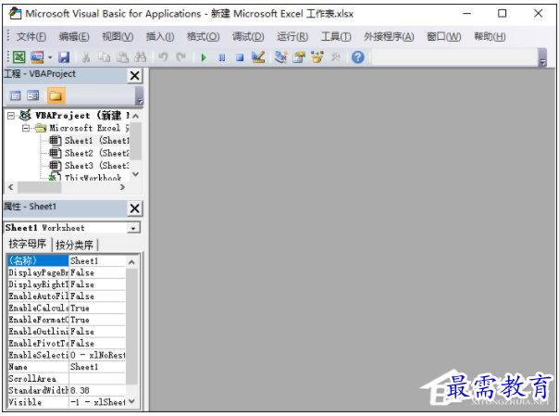
Task: Click project tree scroll up arrow
Action: tap(135, 116)
